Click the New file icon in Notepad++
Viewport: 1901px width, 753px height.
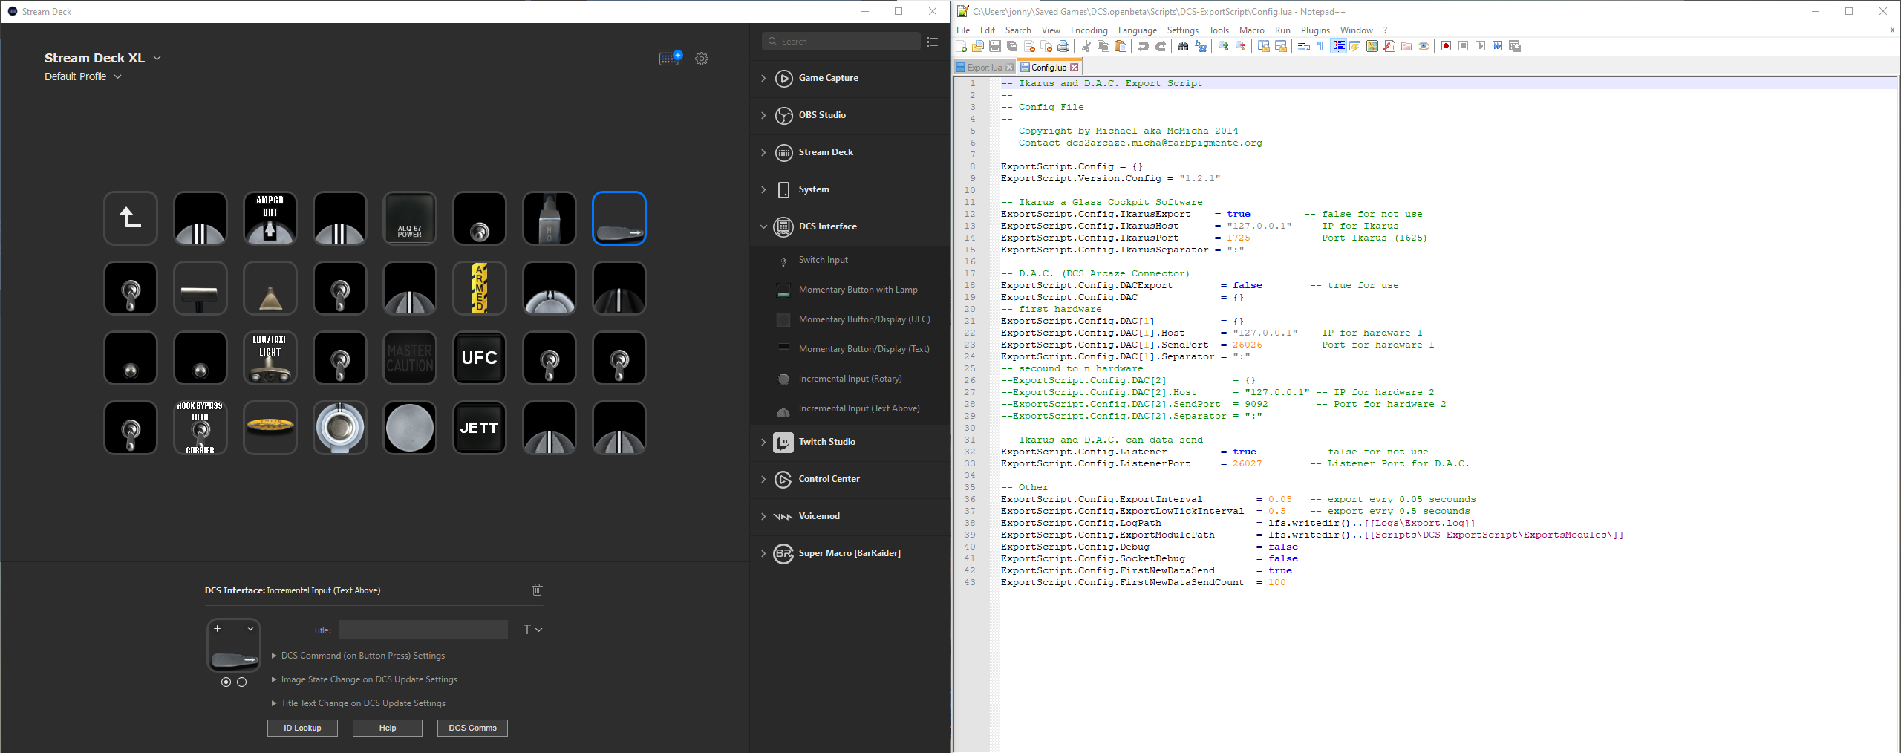[962, 46]
